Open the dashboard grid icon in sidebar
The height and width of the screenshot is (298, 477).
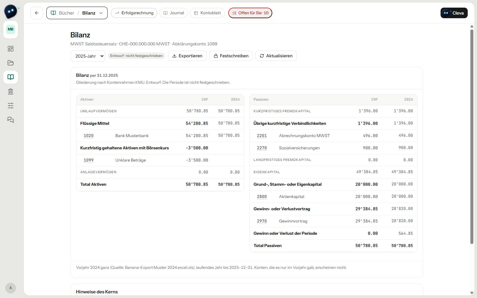11,49
